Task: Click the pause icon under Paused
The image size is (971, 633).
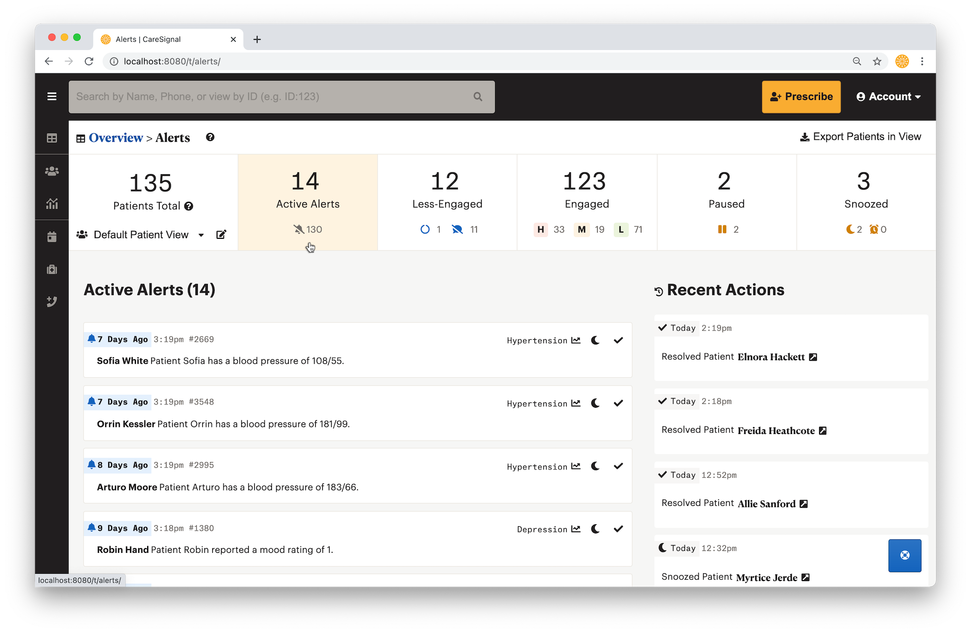Action: coord(722,229)
